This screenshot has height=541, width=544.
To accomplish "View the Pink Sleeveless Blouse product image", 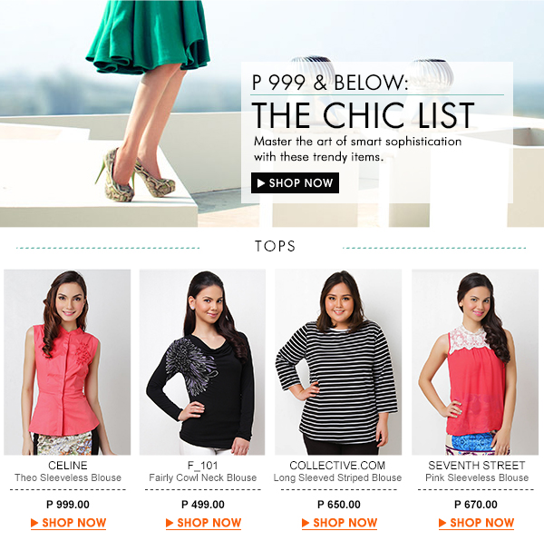I will click(x=475, y=362).
